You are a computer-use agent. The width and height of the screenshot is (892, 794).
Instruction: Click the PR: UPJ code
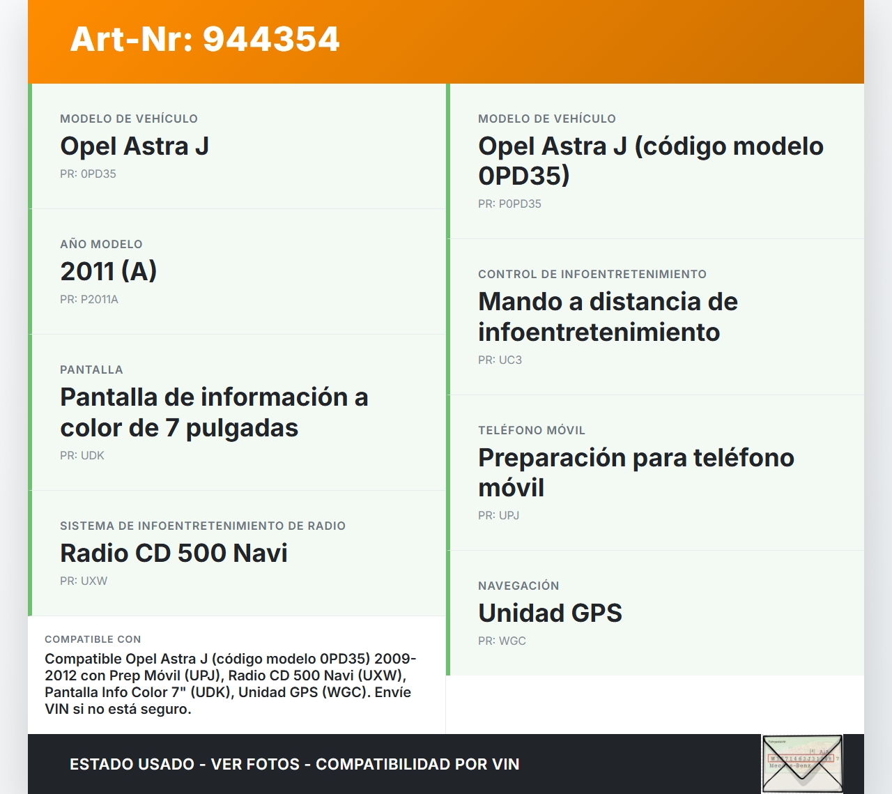[x=498, y=516]
